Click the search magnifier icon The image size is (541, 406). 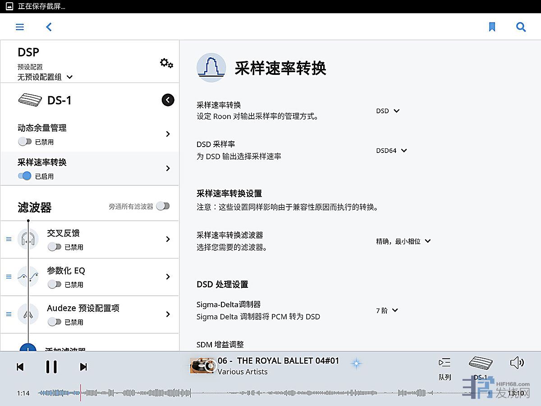click(521, 27)
